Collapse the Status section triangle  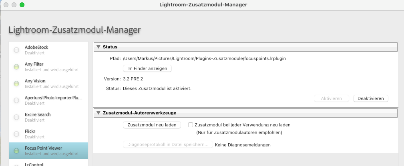coord(98,47)
